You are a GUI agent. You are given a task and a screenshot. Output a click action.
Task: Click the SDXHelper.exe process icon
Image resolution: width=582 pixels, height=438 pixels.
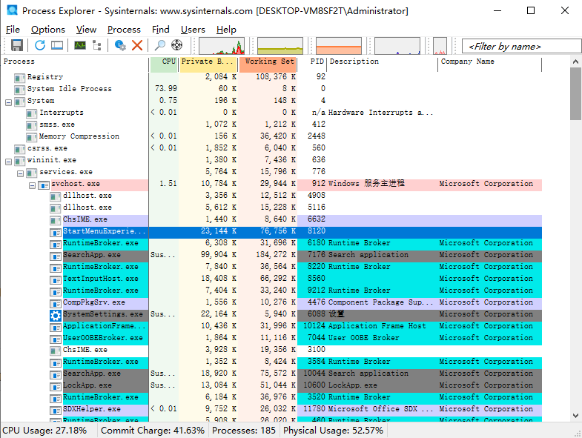tap(56, 411)
